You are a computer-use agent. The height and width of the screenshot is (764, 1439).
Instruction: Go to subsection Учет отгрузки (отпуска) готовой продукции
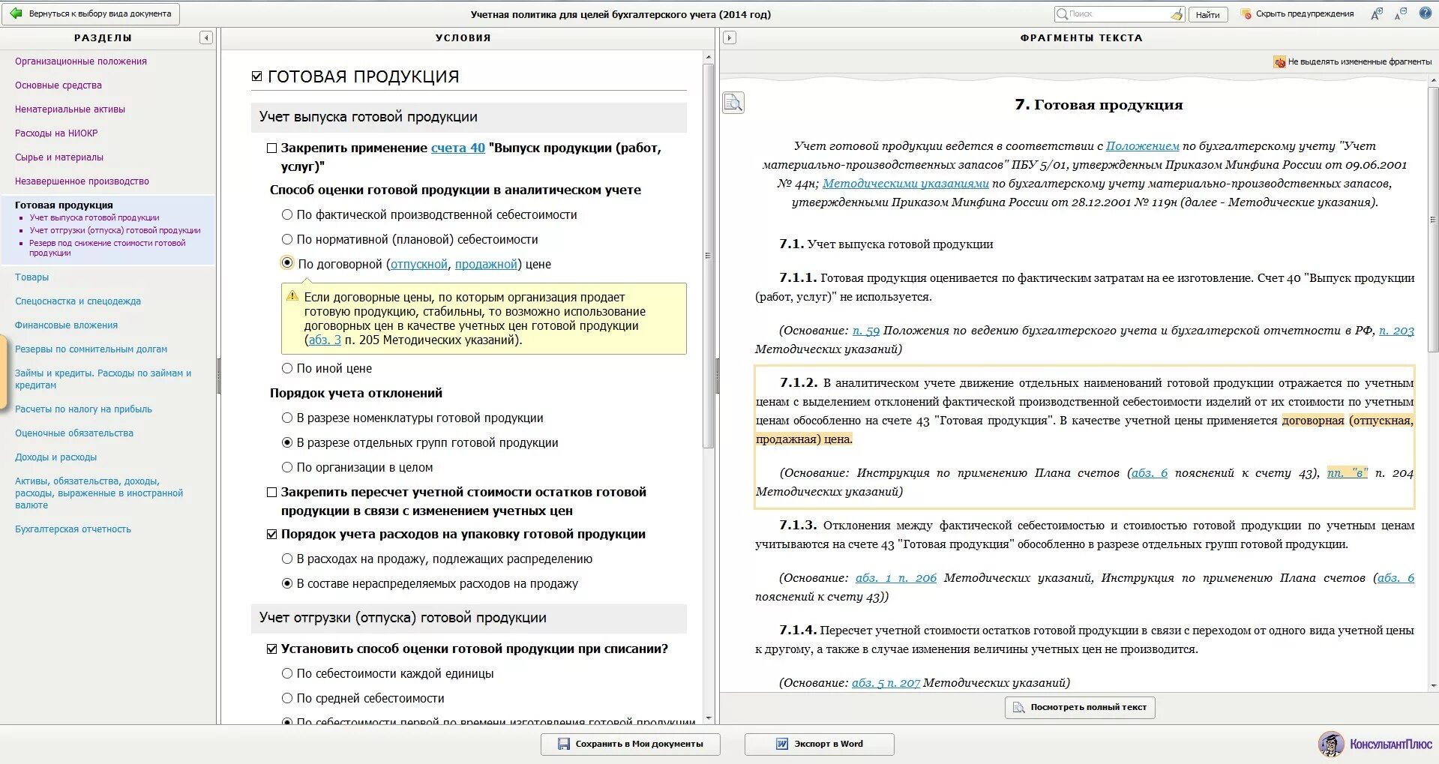click(115, 231)
